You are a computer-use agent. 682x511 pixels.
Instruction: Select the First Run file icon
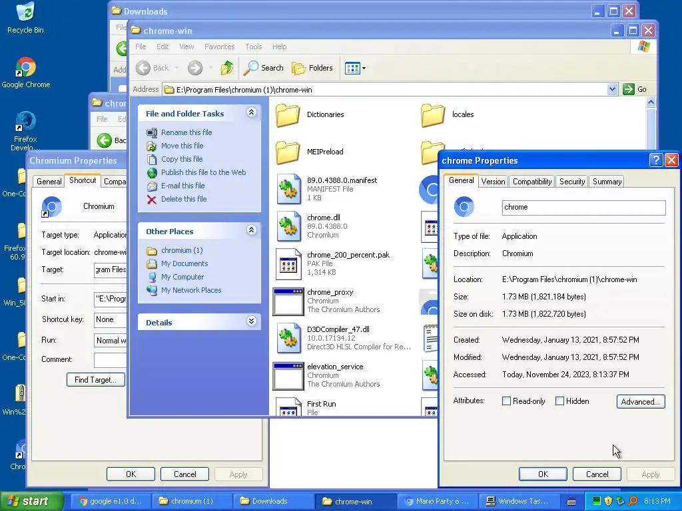click(288, 407)
